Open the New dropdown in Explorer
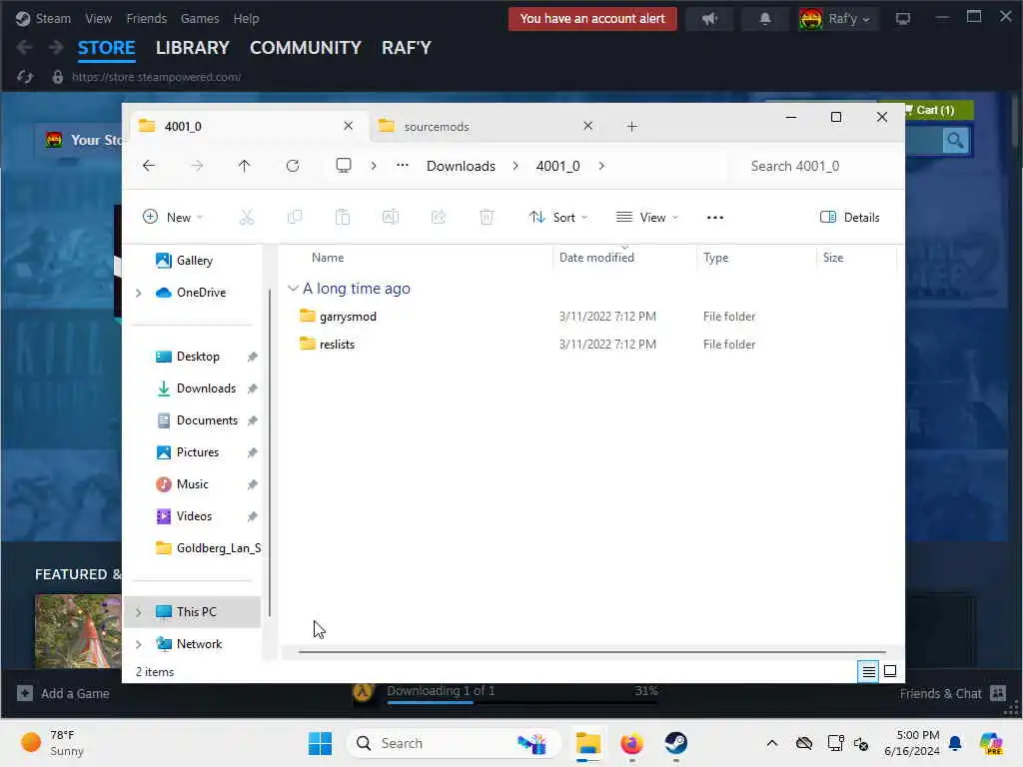 173,217
